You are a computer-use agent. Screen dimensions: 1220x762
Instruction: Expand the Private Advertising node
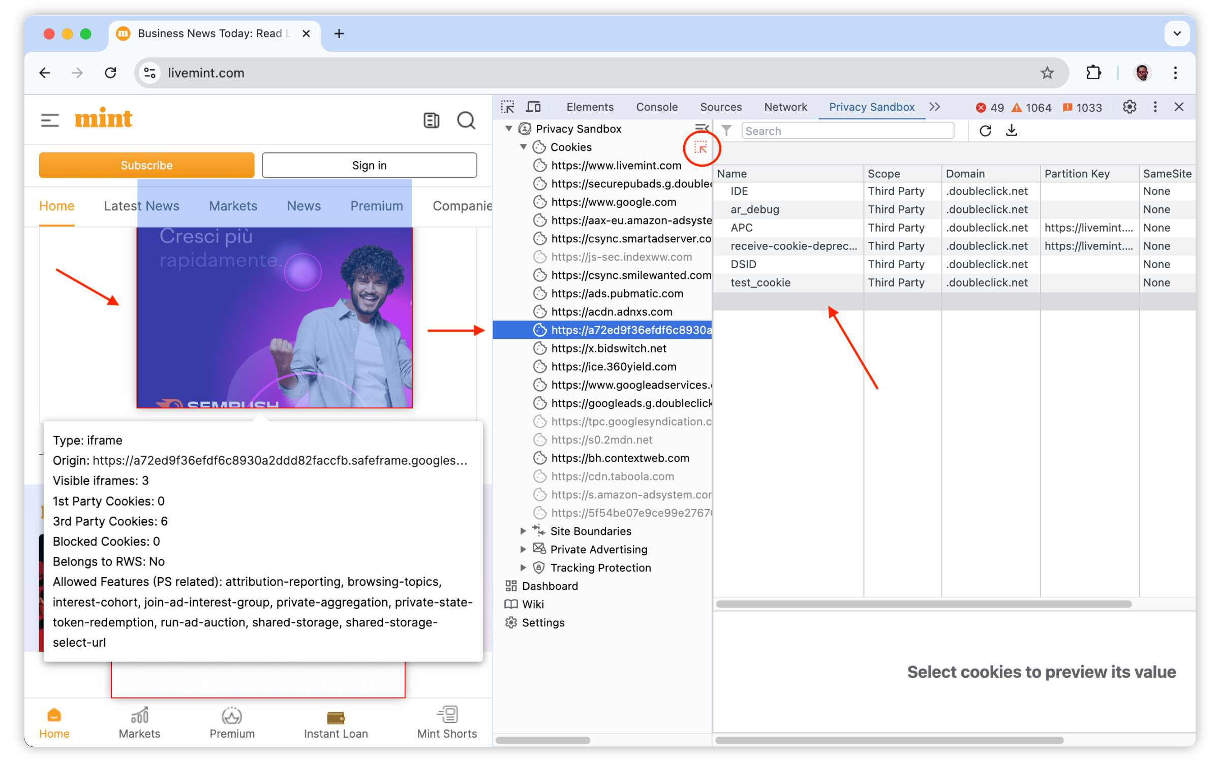pyautogui.click(x=523, y=550)
